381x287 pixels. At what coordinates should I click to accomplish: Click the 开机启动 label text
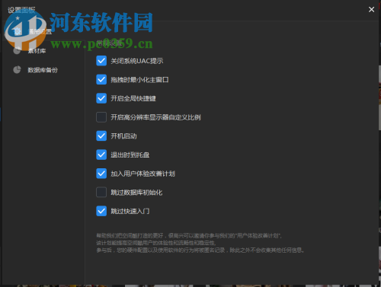tap(123, 136)
